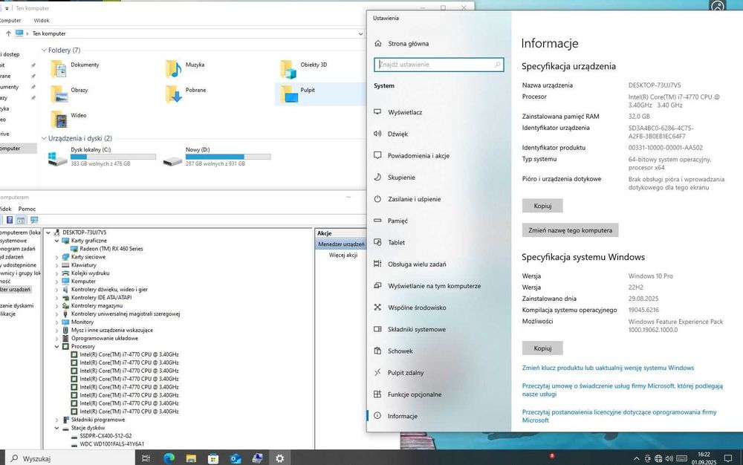Image resolution: width=743 pixels, height=465 pixels.
Task: Select Radeon (TM) RX 460 Series device
Action: (111, 249)
